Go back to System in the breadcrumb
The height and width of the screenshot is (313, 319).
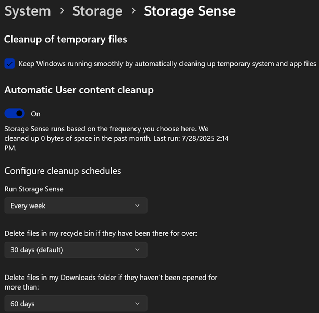click(28, 11)
